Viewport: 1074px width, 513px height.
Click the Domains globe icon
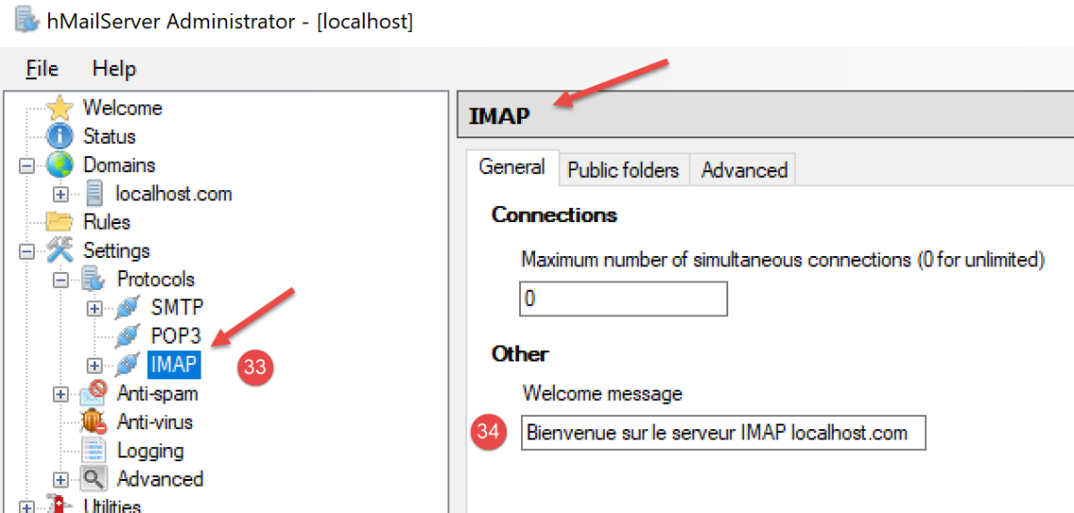click(x=59, y=166)
